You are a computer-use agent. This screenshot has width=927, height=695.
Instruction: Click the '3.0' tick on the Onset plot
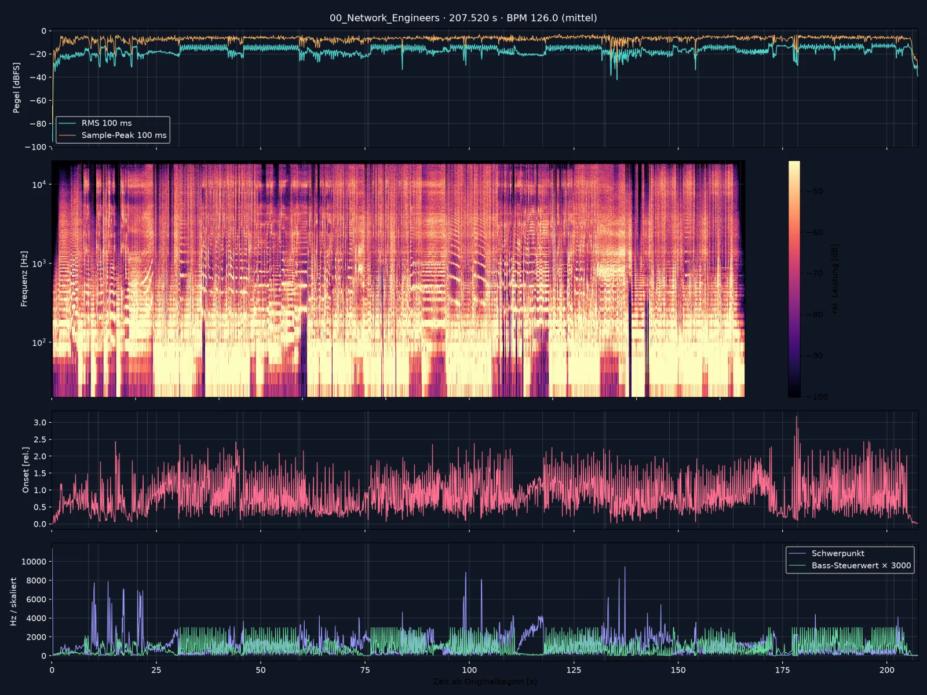(x=40, y=423)
